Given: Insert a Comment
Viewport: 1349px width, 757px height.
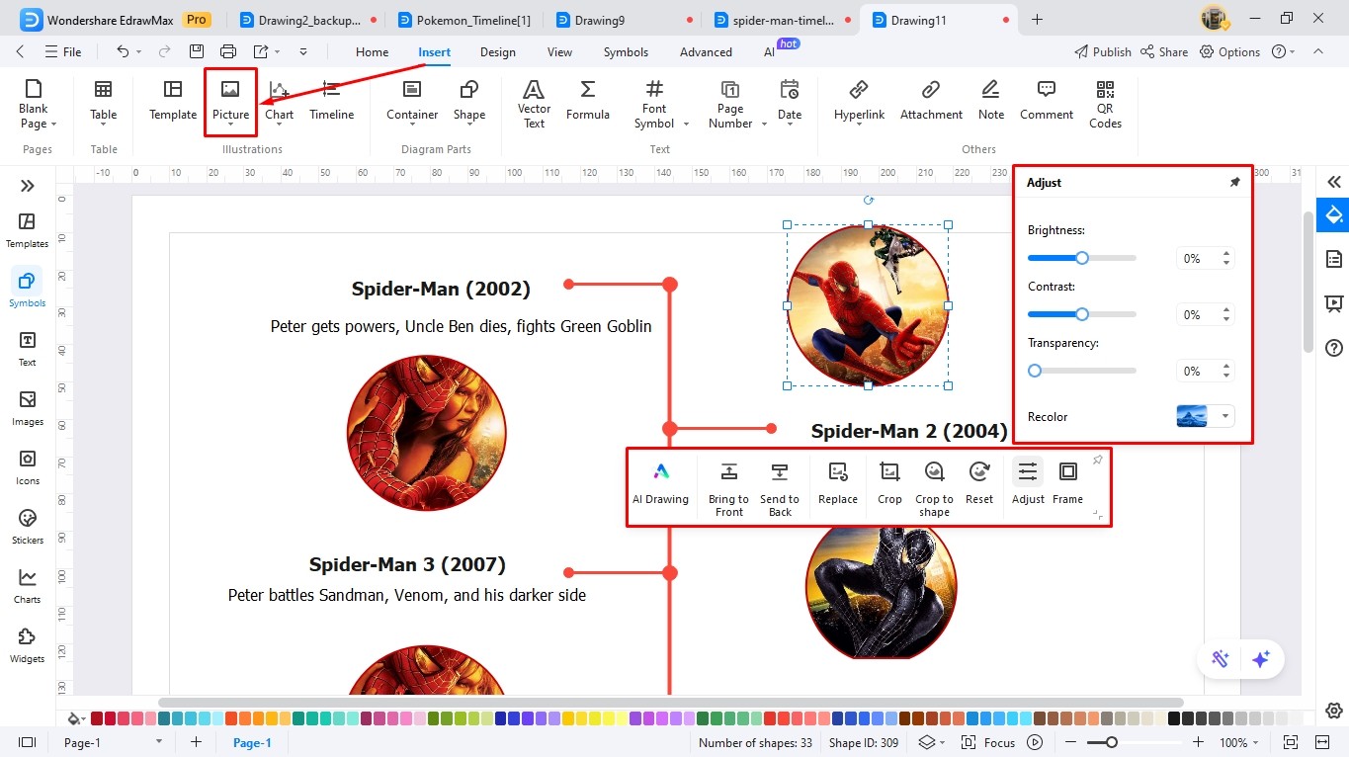Looking at the screenshot, I should [1047, 102].
